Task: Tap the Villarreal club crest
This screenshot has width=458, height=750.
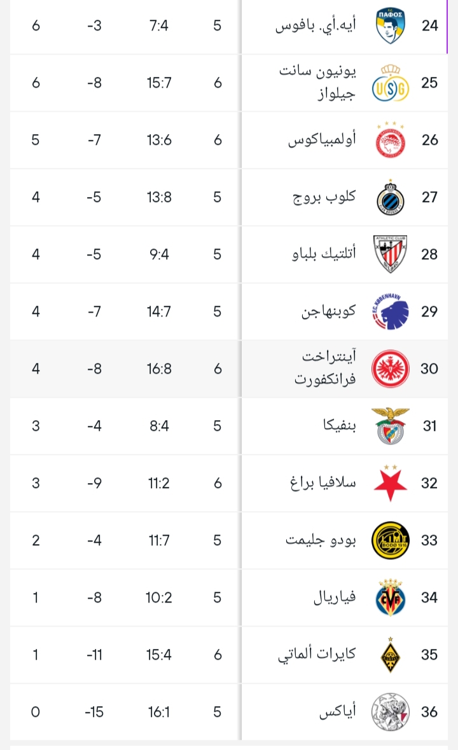Action: pos(391,597)
